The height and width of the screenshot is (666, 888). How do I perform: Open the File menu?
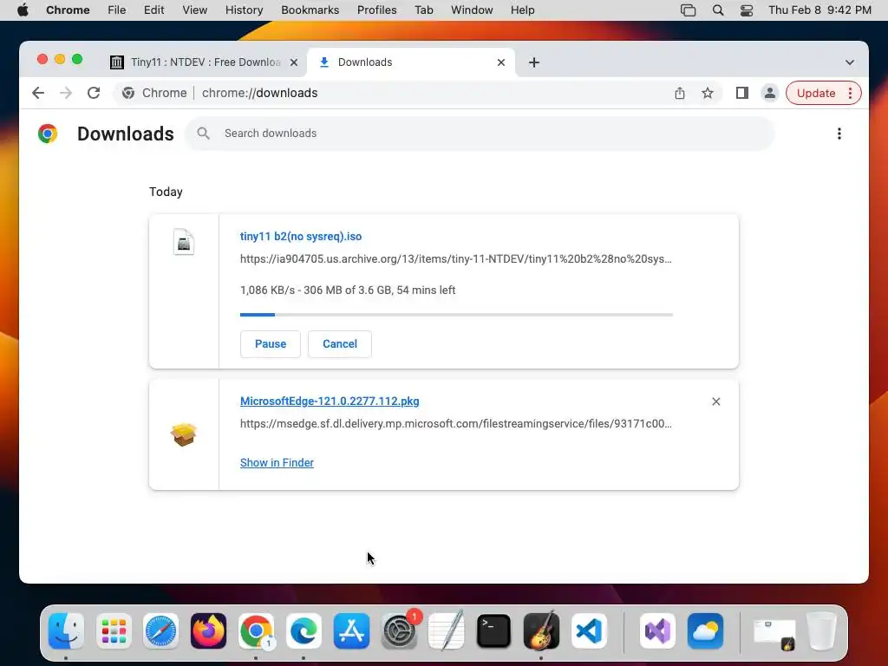[117, 10]
